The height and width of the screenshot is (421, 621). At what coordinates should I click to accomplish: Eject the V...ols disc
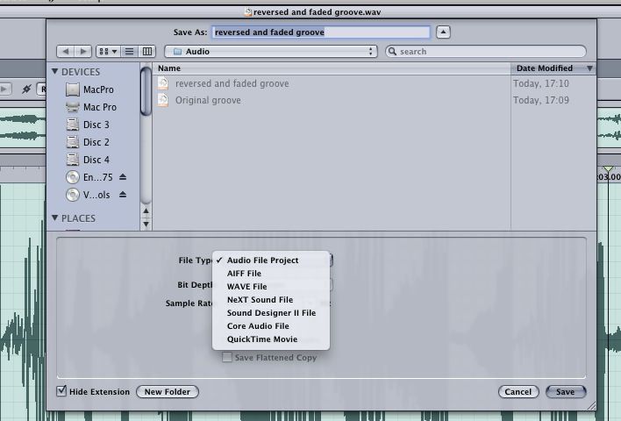click(x=123, y=195)
